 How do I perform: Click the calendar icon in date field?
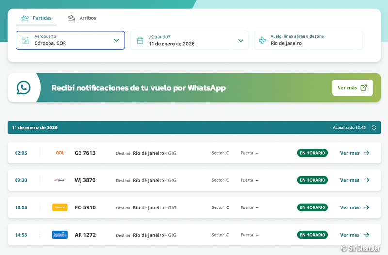(140, 41)
